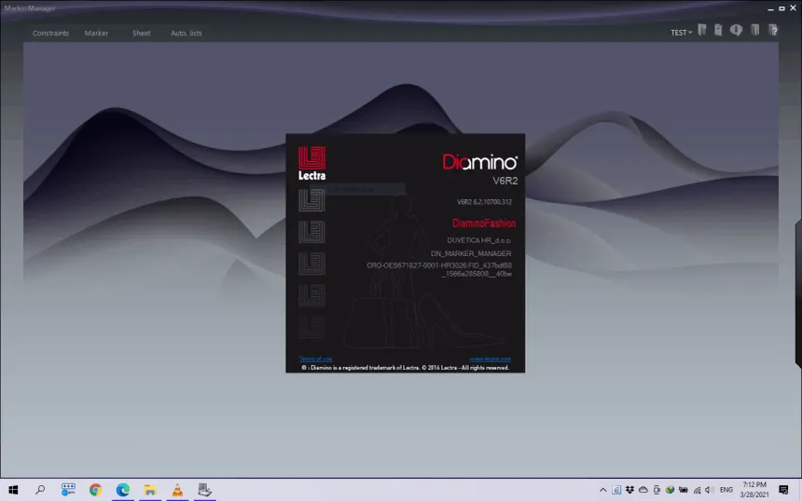802x501 pixels.
Task: Click the Dropbox tray icon
Action: tap(629, 490)
